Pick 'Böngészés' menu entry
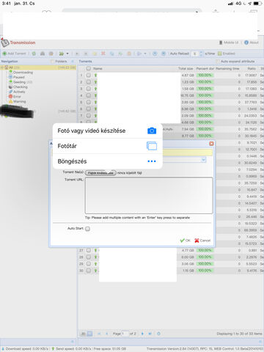This screenshot has width=264, height=352. tap(108, 161)
